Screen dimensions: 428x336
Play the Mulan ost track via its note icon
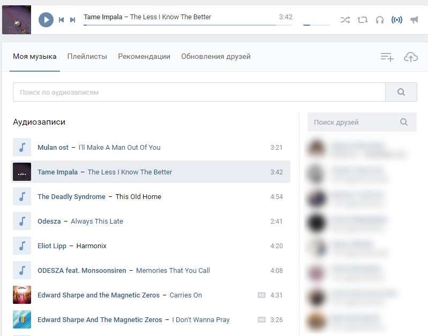(x=22, y=147)
